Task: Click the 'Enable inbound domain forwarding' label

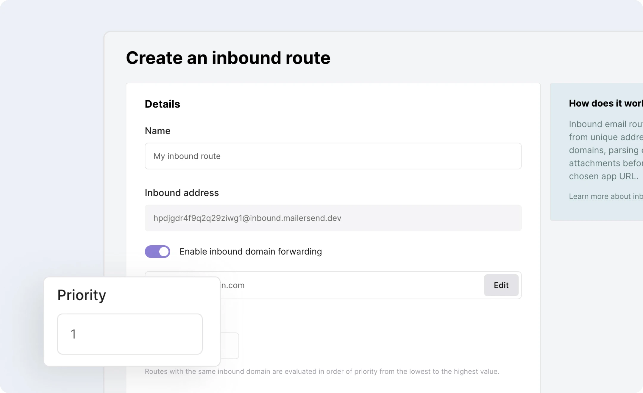Action: pos(251,252)
